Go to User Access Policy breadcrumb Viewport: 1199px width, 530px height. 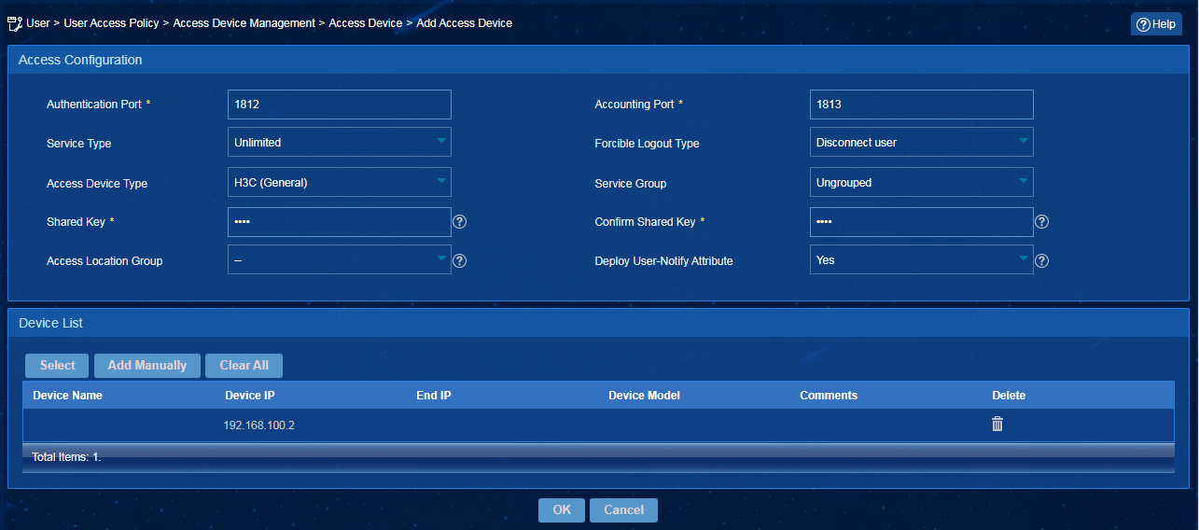tap(112, 23)
